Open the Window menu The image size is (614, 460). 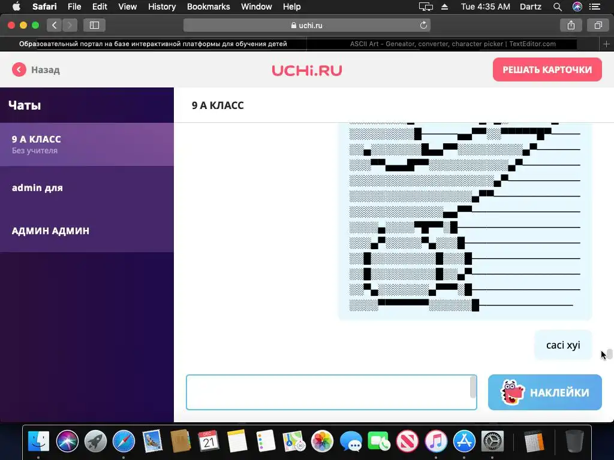(257, 7)
